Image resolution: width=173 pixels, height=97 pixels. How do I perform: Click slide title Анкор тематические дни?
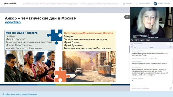[40, 18]
